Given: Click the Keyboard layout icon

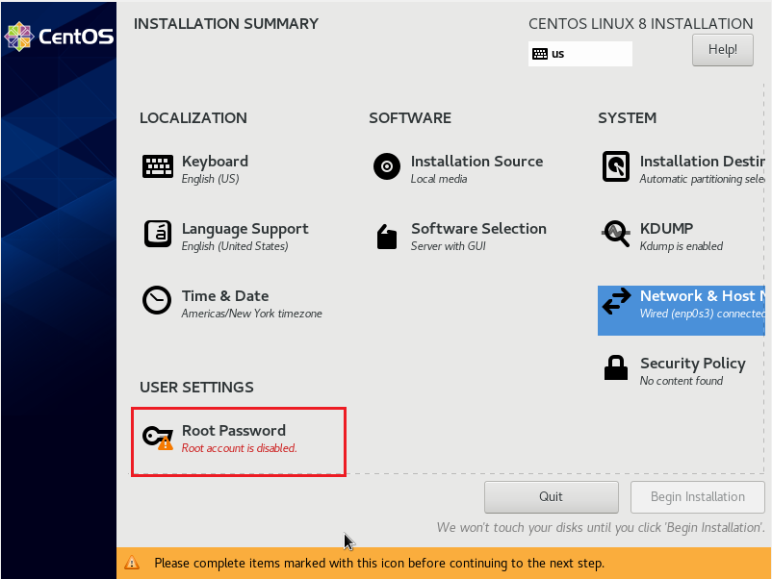Looking at the screenshot, I should tap(158, 166).
